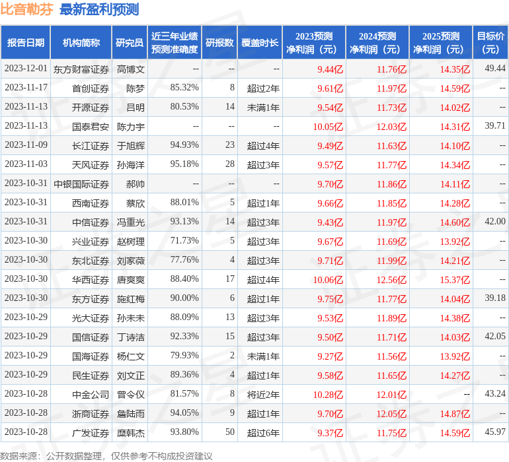The width and height of the screenshot is (509, 462).
Task: Click researcher name 于旭辉
Action: pyautogui.click(x=131, y=146)
